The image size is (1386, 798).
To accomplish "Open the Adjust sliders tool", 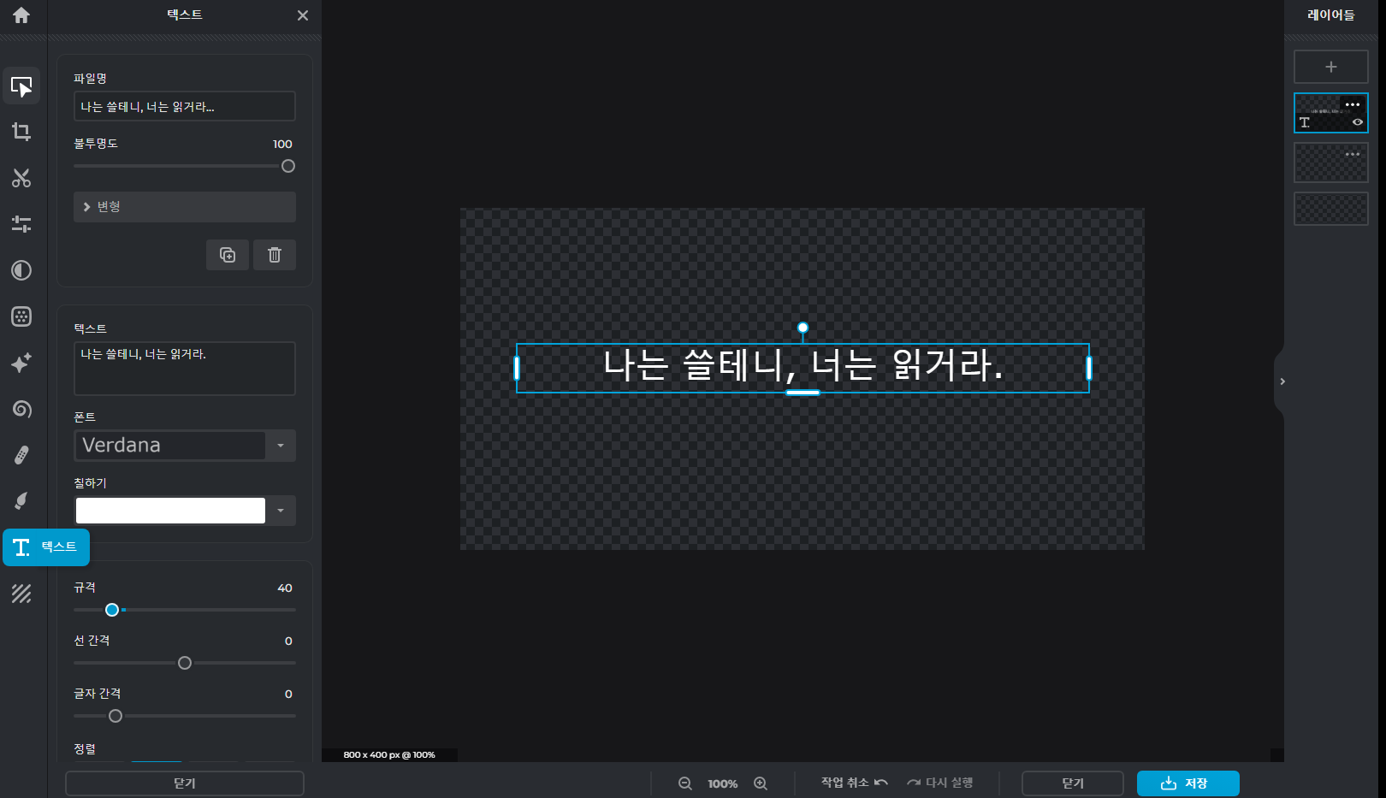I will [21, 224].
